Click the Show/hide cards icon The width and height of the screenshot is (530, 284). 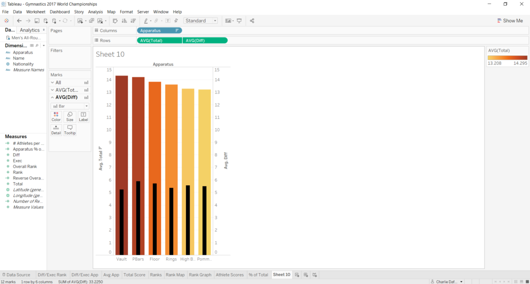click(228, 21)
